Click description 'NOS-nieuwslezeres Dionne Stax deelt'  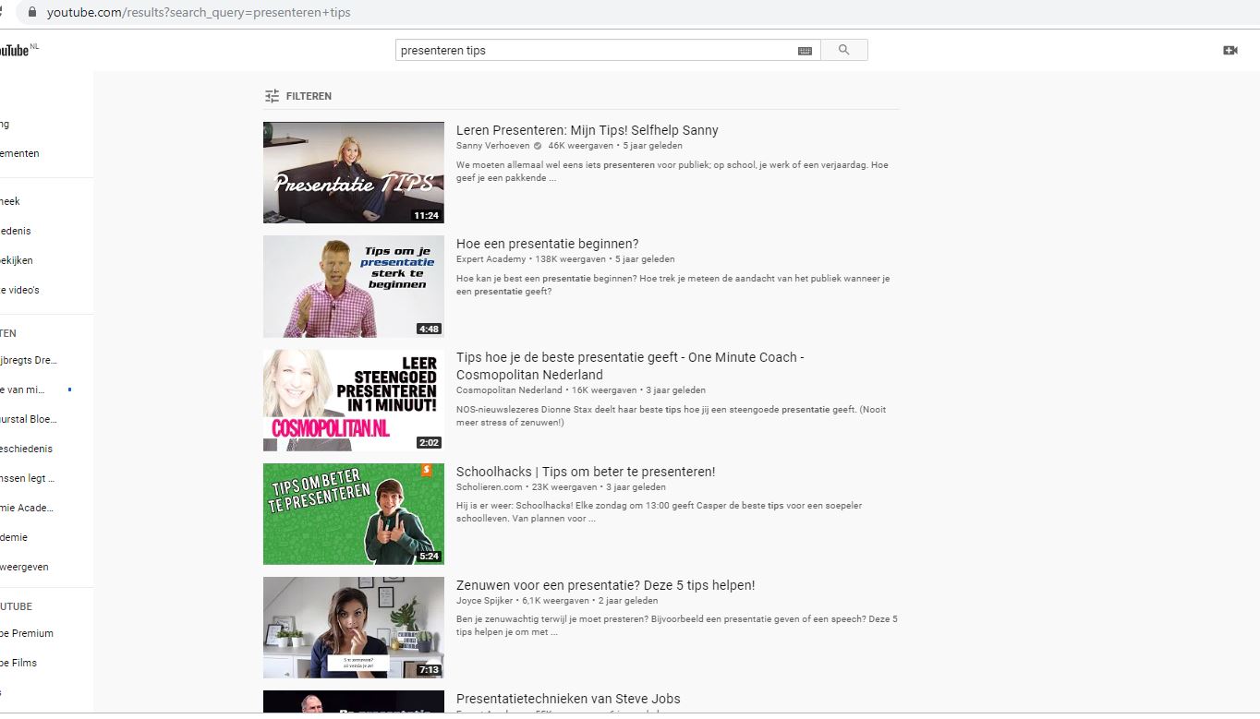(x=671, y=415)
